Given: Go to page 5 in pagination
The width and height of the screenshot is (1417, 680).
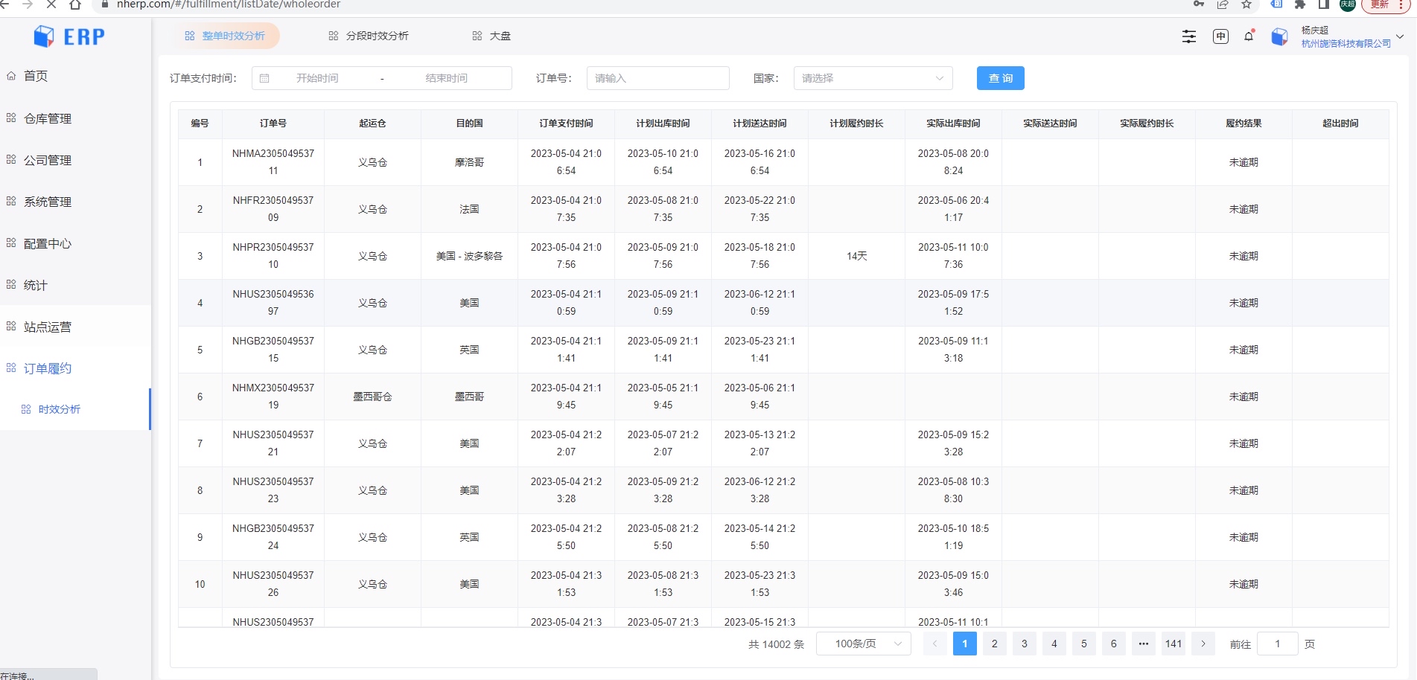Looking at the screenshot, I should (1084, 644).
